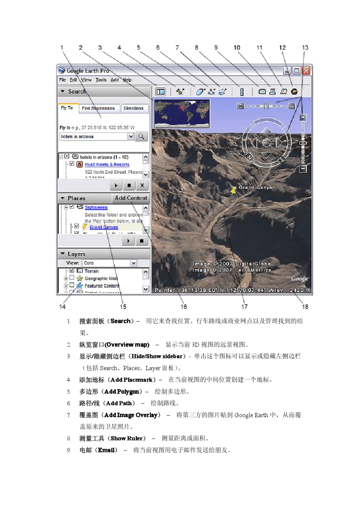Click the Email toolbar icon
Image resolution: width=357 pixels, height=506 pixels.
[x=262, y=91]
